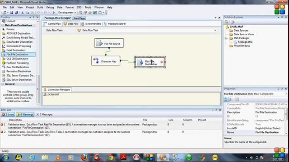Image resolution: width=289 pixels, height=162 pixels.
Task: Click the Solution Explorer toolbar icon
Action: pos(80,13)
